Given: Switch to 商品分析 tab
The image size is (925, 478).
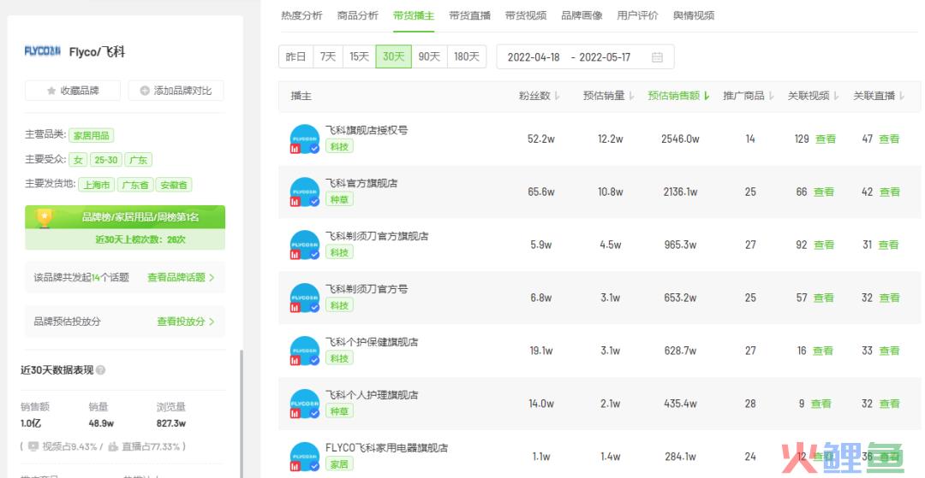Looking at the screenshot, I should coord(357,16).
